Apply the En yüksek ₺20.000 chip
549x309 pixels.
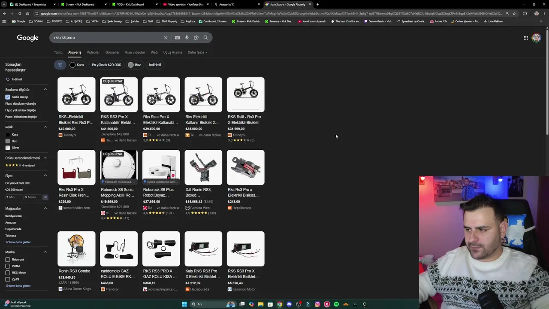[106, 65]
